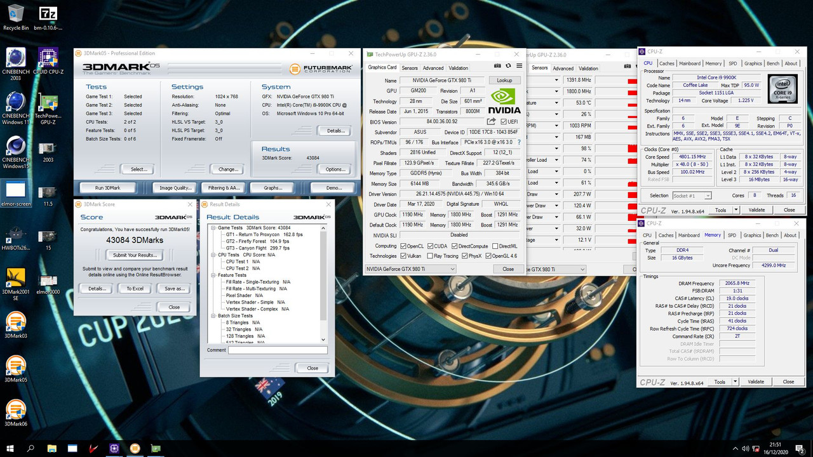Launch CINEBENCH Windows 11 shortcut
This screenshot has height=457, width=813.
[16, 108]
